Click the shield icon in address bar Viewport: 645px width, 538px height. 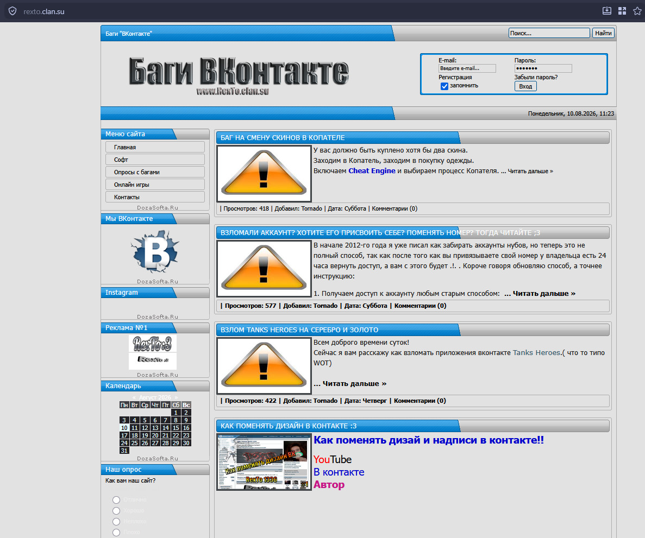12,11
